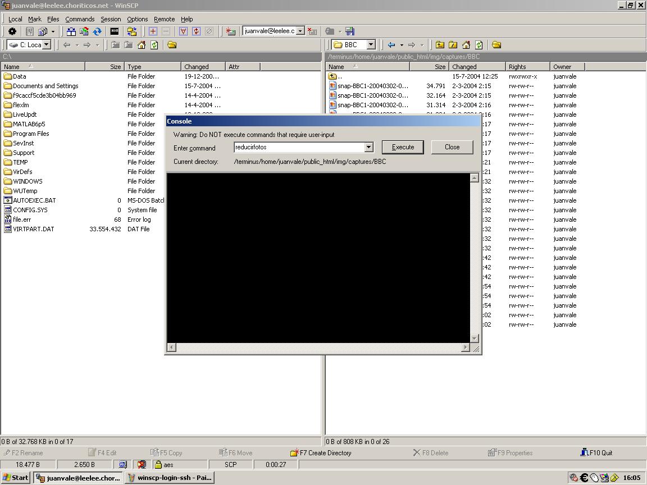
Task: Refresh the local panel directory
Action: coord(154,45)
